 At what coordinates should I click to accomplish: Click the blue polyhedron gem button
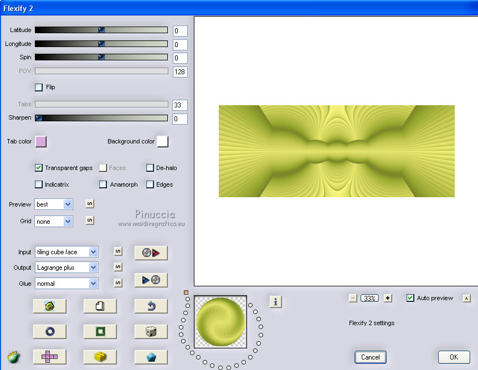tap(151, 357)
